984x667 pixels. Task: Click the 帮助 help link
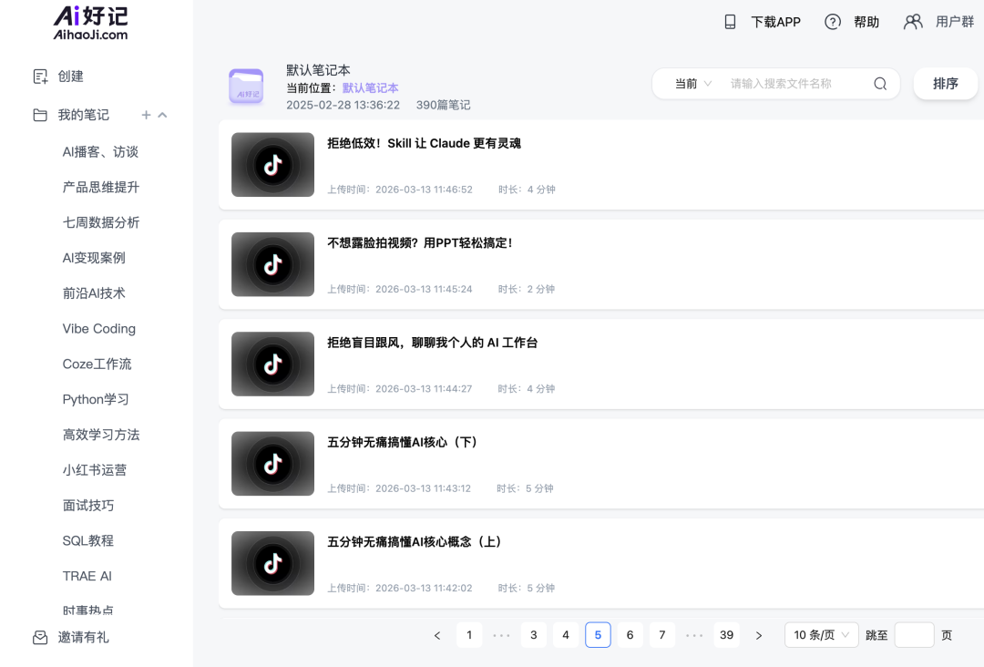(866, 22)
